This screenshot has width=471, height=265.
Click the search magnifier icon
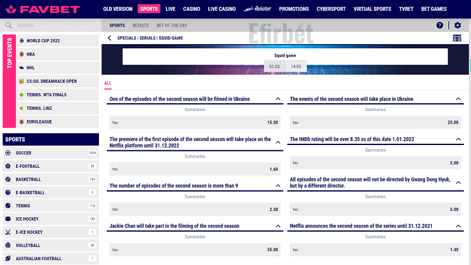[x=9, y=25]
